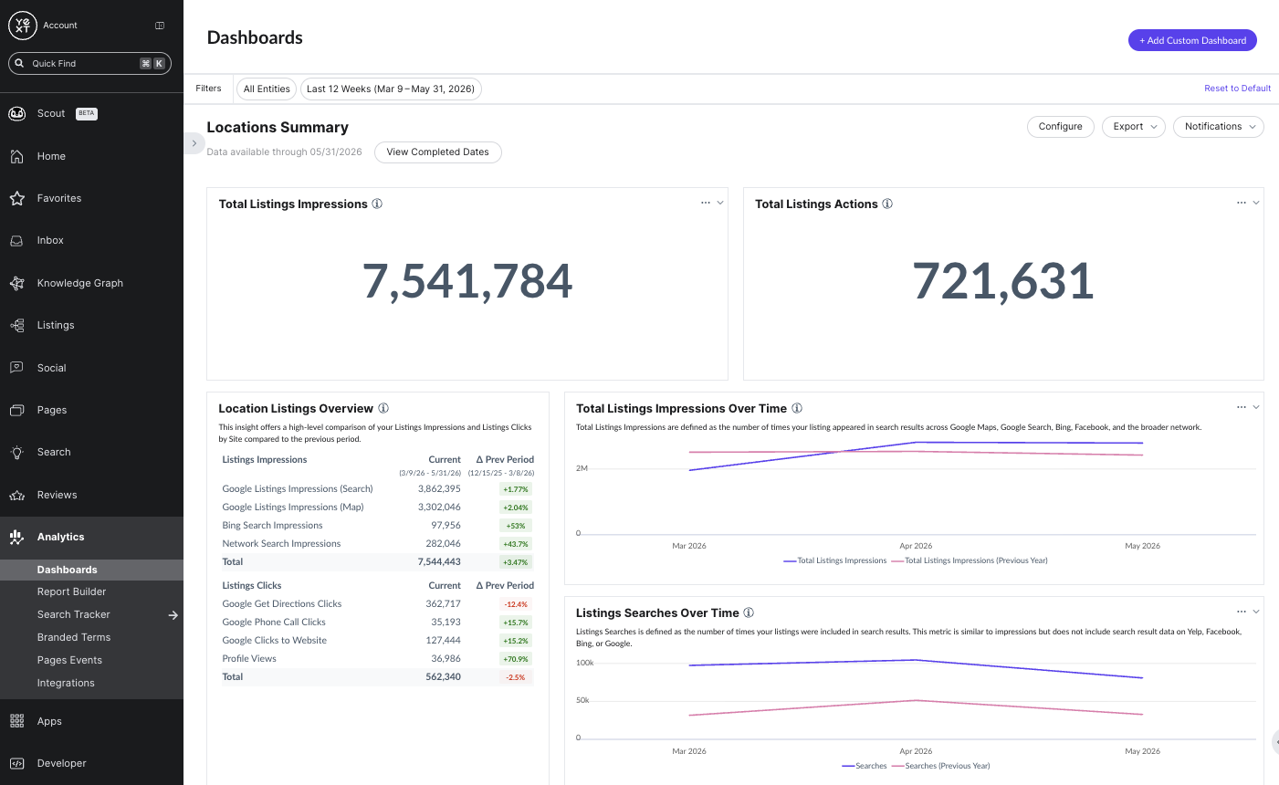Image resolution: width=1279 pixels, height=785 pixels.
Task: Open the Export dropdown
Action: (1133, 127)
